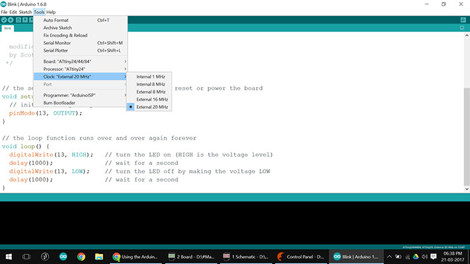Select Internal 8 MHz clock option
This screenshot has height=264, width=470.
149,84
